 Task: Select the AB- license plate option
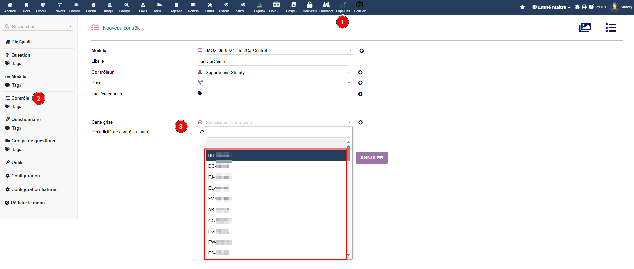pos(276,210)
